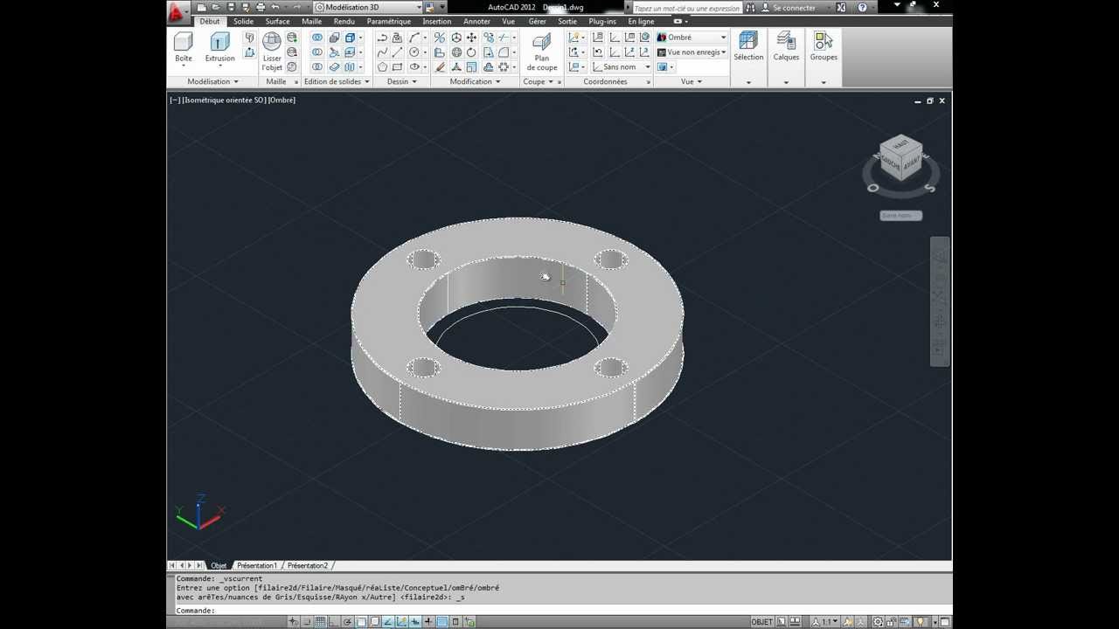Toggle Object Snap in status bar

[x=360, y=622]
